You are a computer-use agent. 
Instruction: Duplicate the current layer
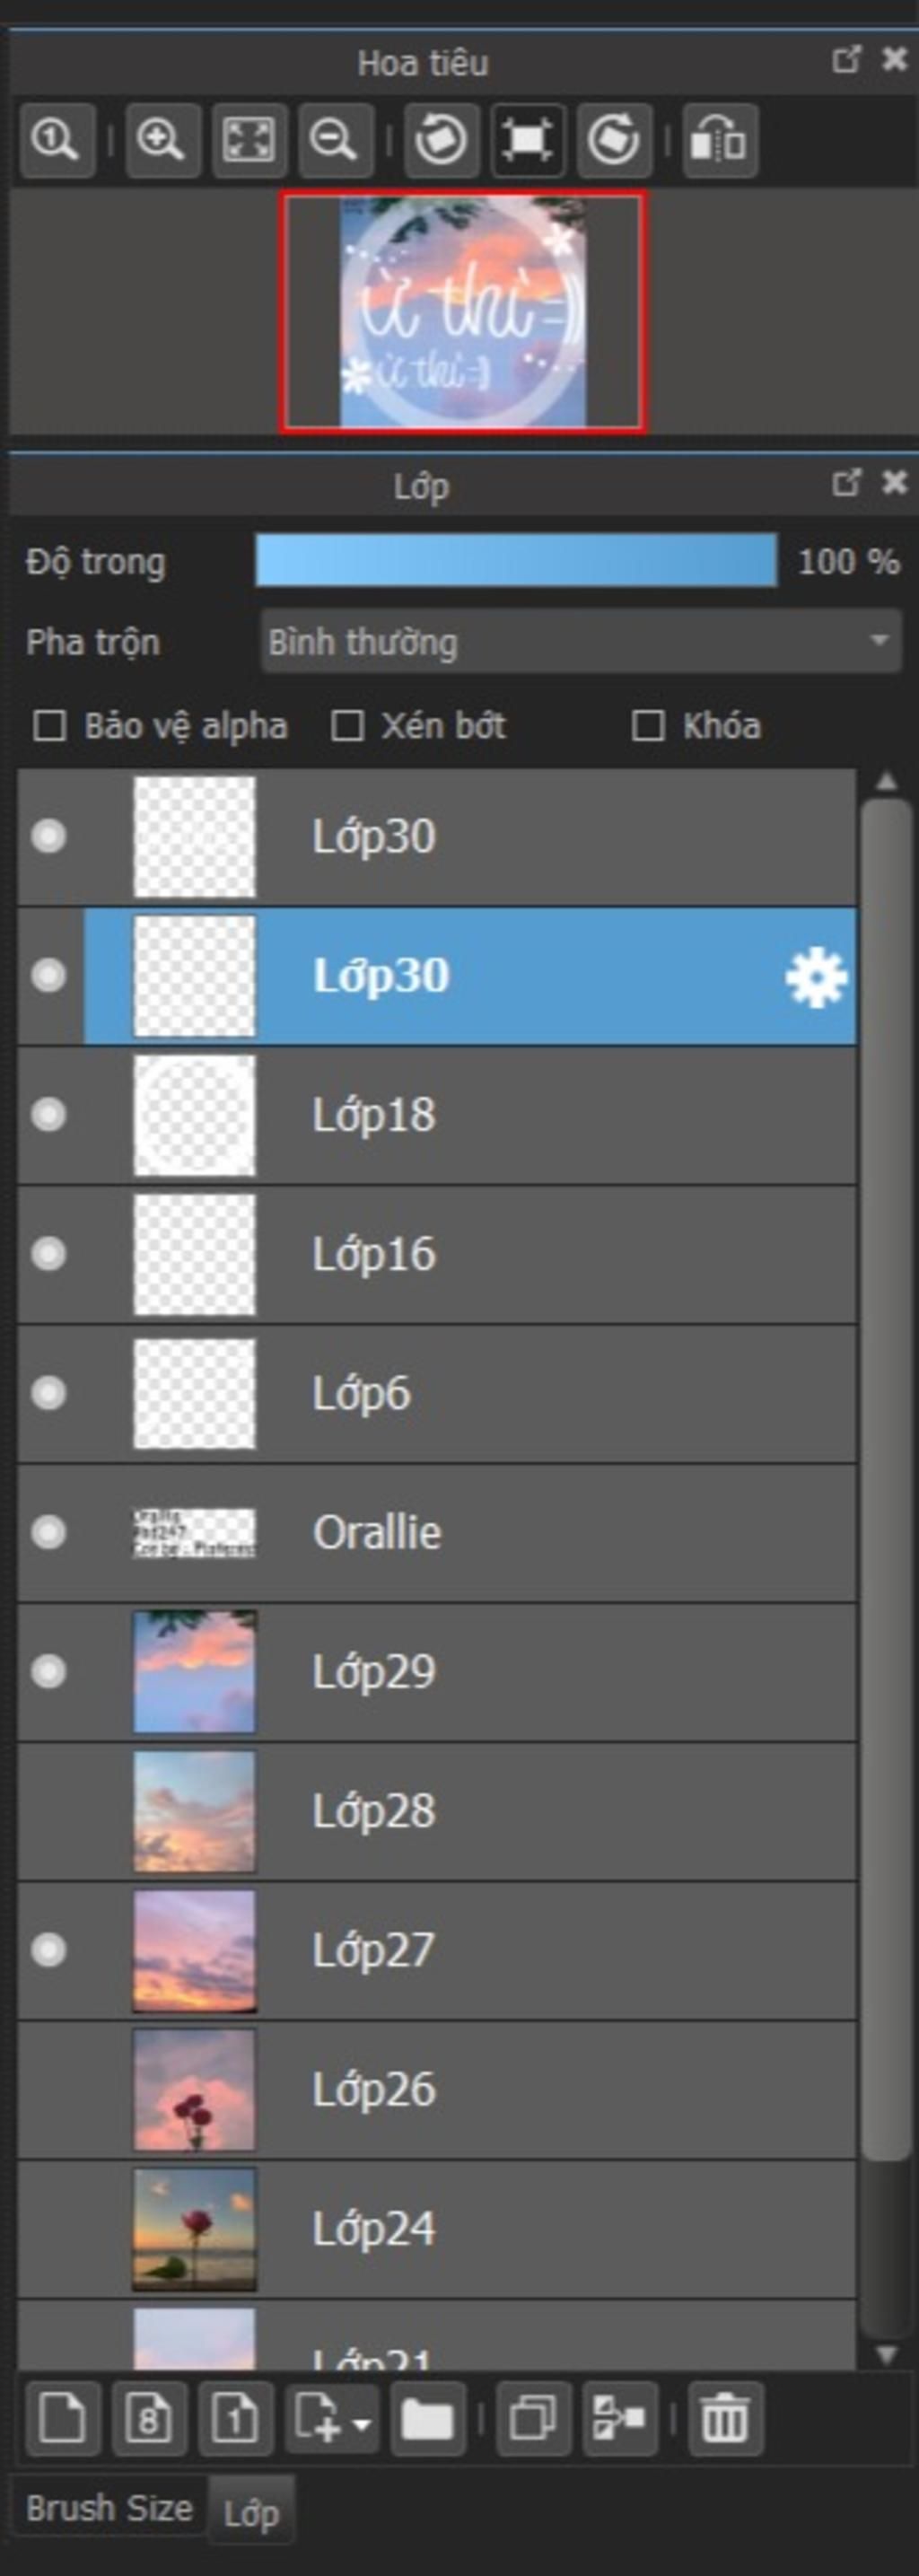534,2420
